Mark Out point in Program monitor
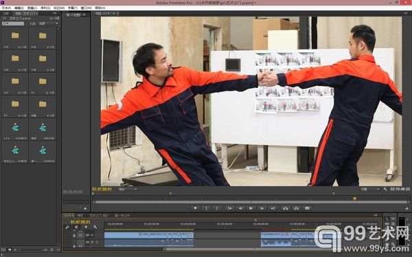Image resolution: width=412 pixels, height=257 pixels. click(x=217, y=208)
